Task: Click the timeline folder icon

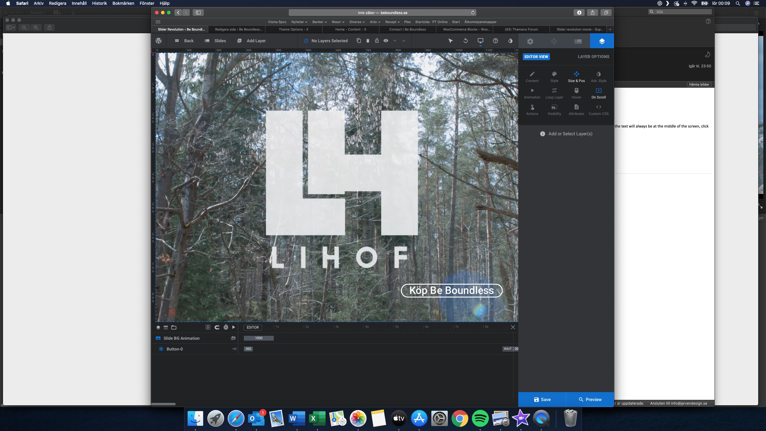Action: (174, 327)
